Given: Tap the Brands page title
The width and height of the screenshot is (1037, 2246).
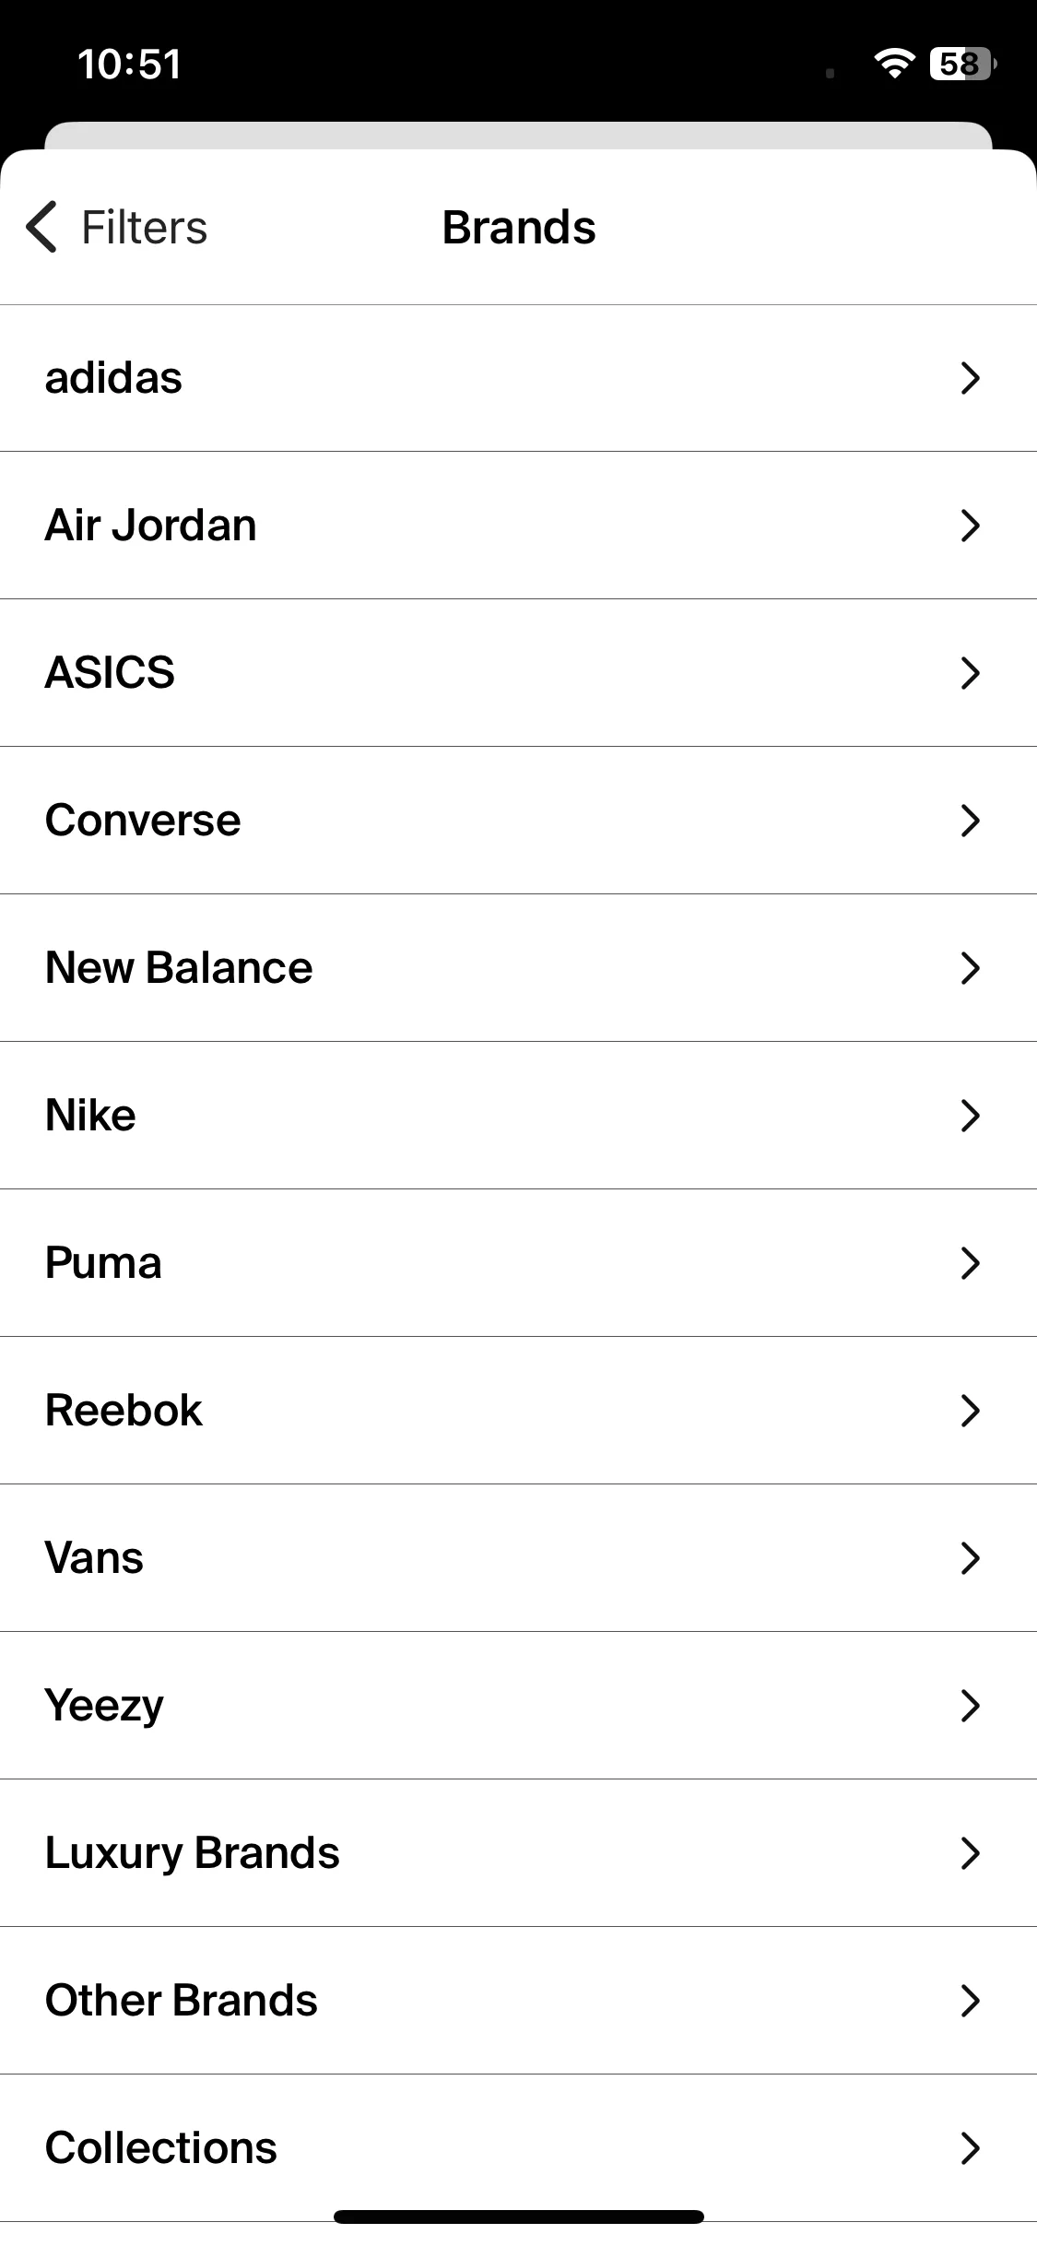Looking at the screenshot, I should (519, 227).
